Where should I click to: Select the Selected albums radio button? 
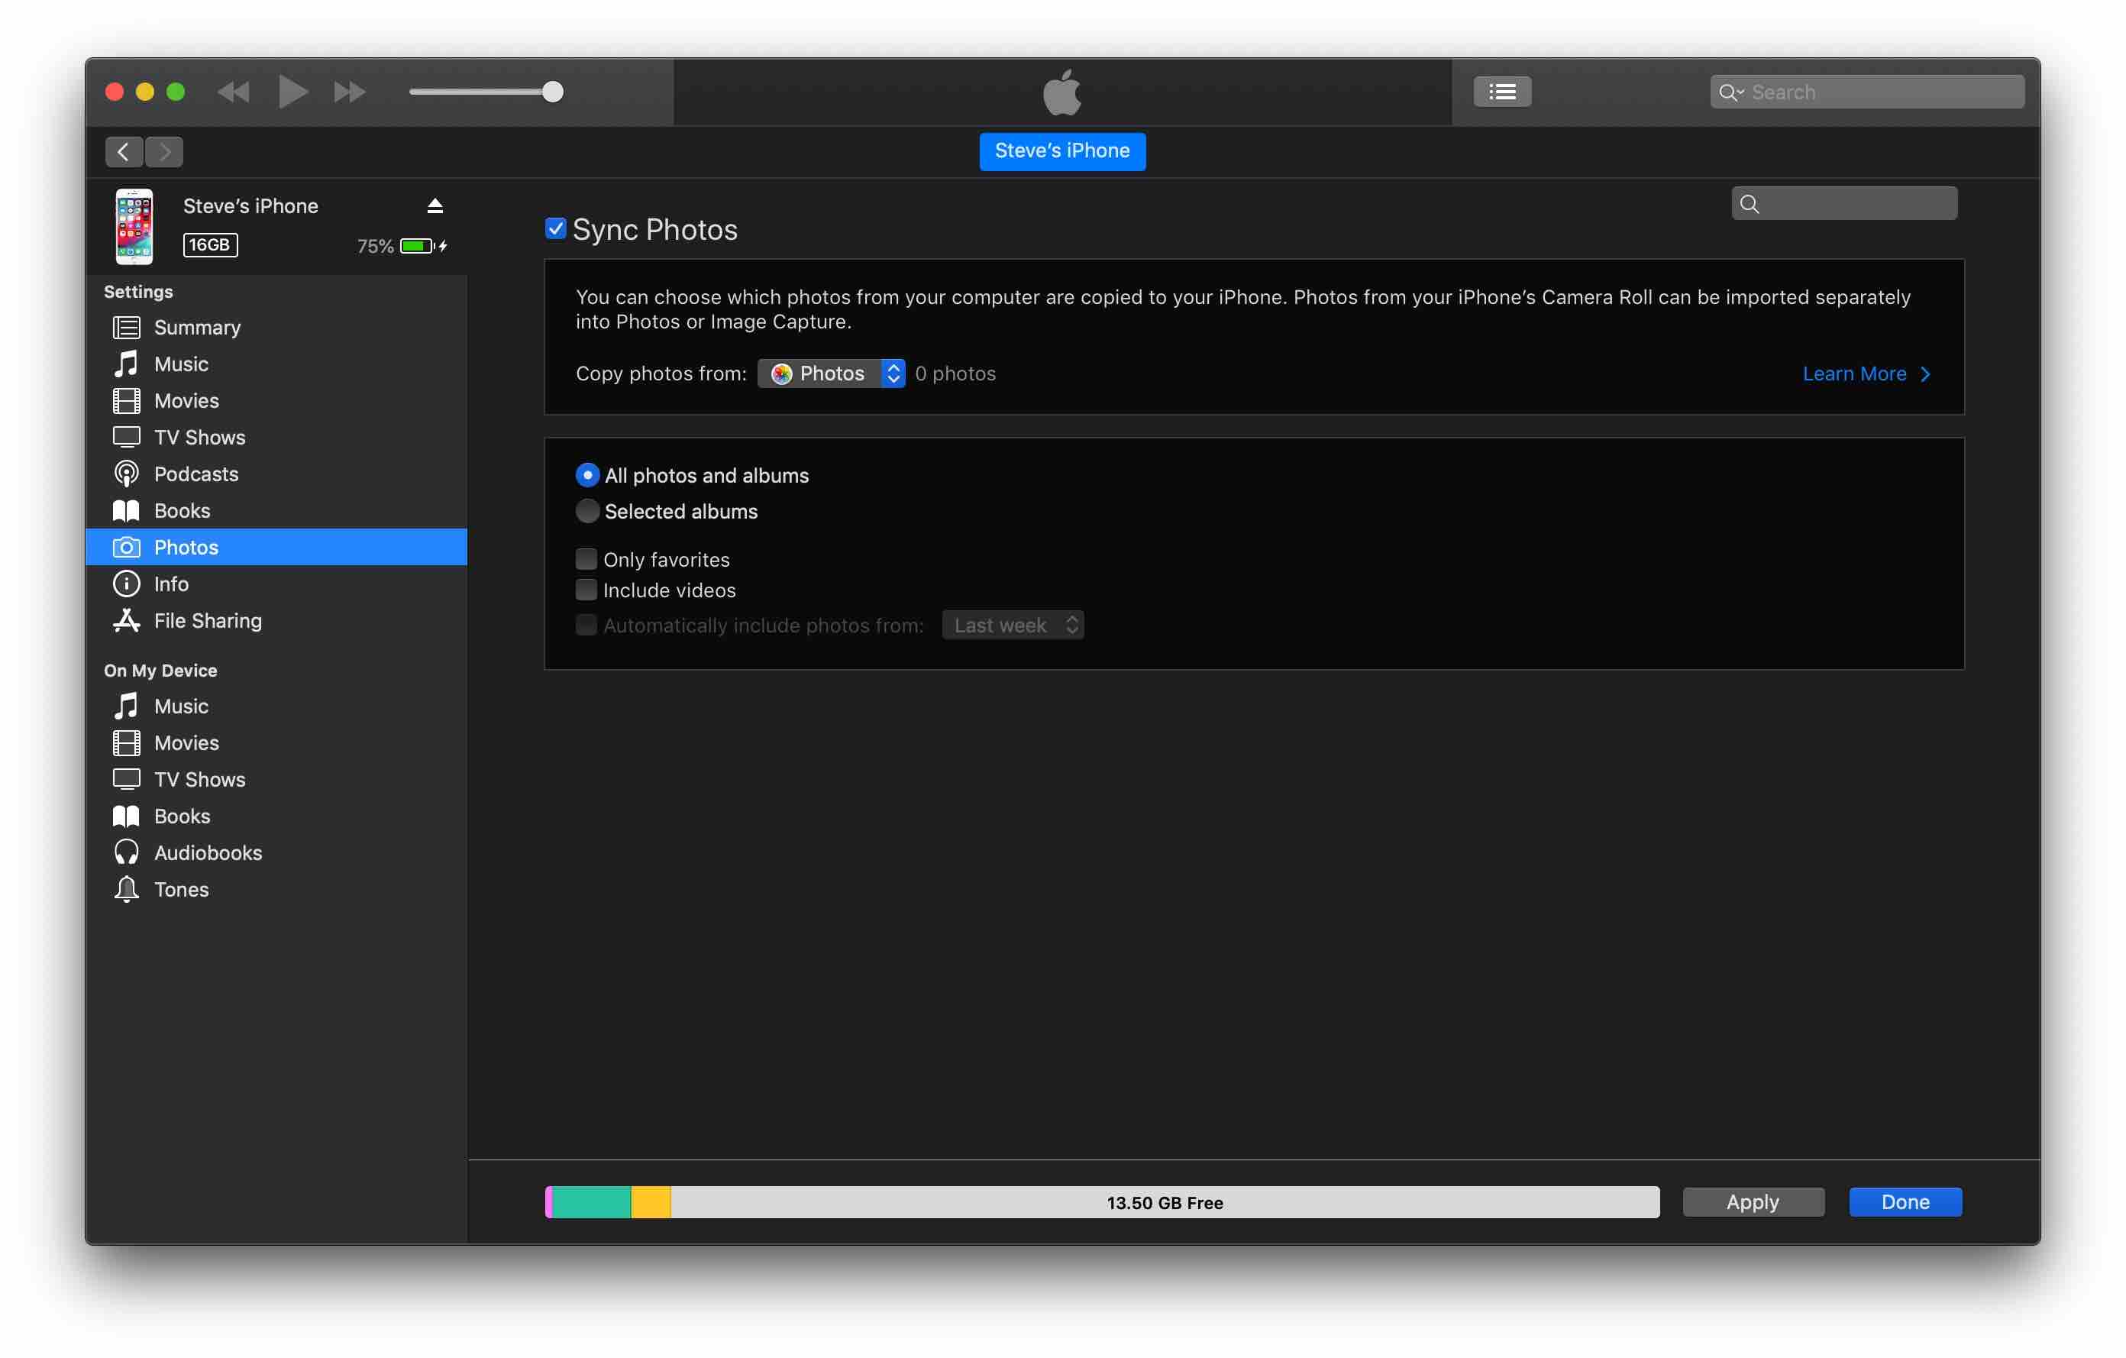point(587,511)
